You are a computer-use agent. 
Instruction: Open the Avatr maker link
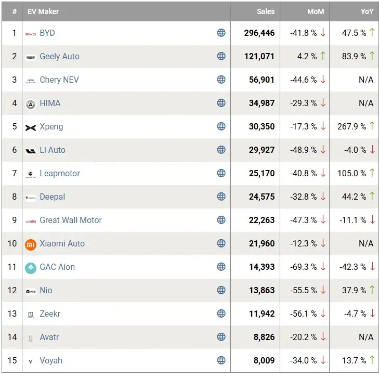(49, 337)
